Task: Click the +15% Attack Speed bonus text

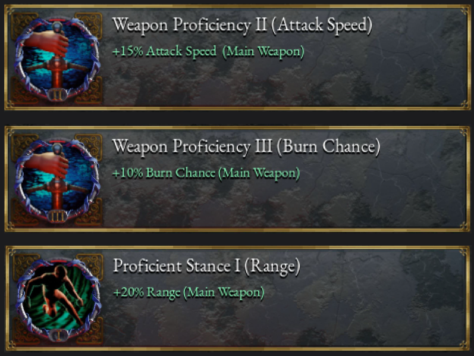Action: (x=164, y=52)
